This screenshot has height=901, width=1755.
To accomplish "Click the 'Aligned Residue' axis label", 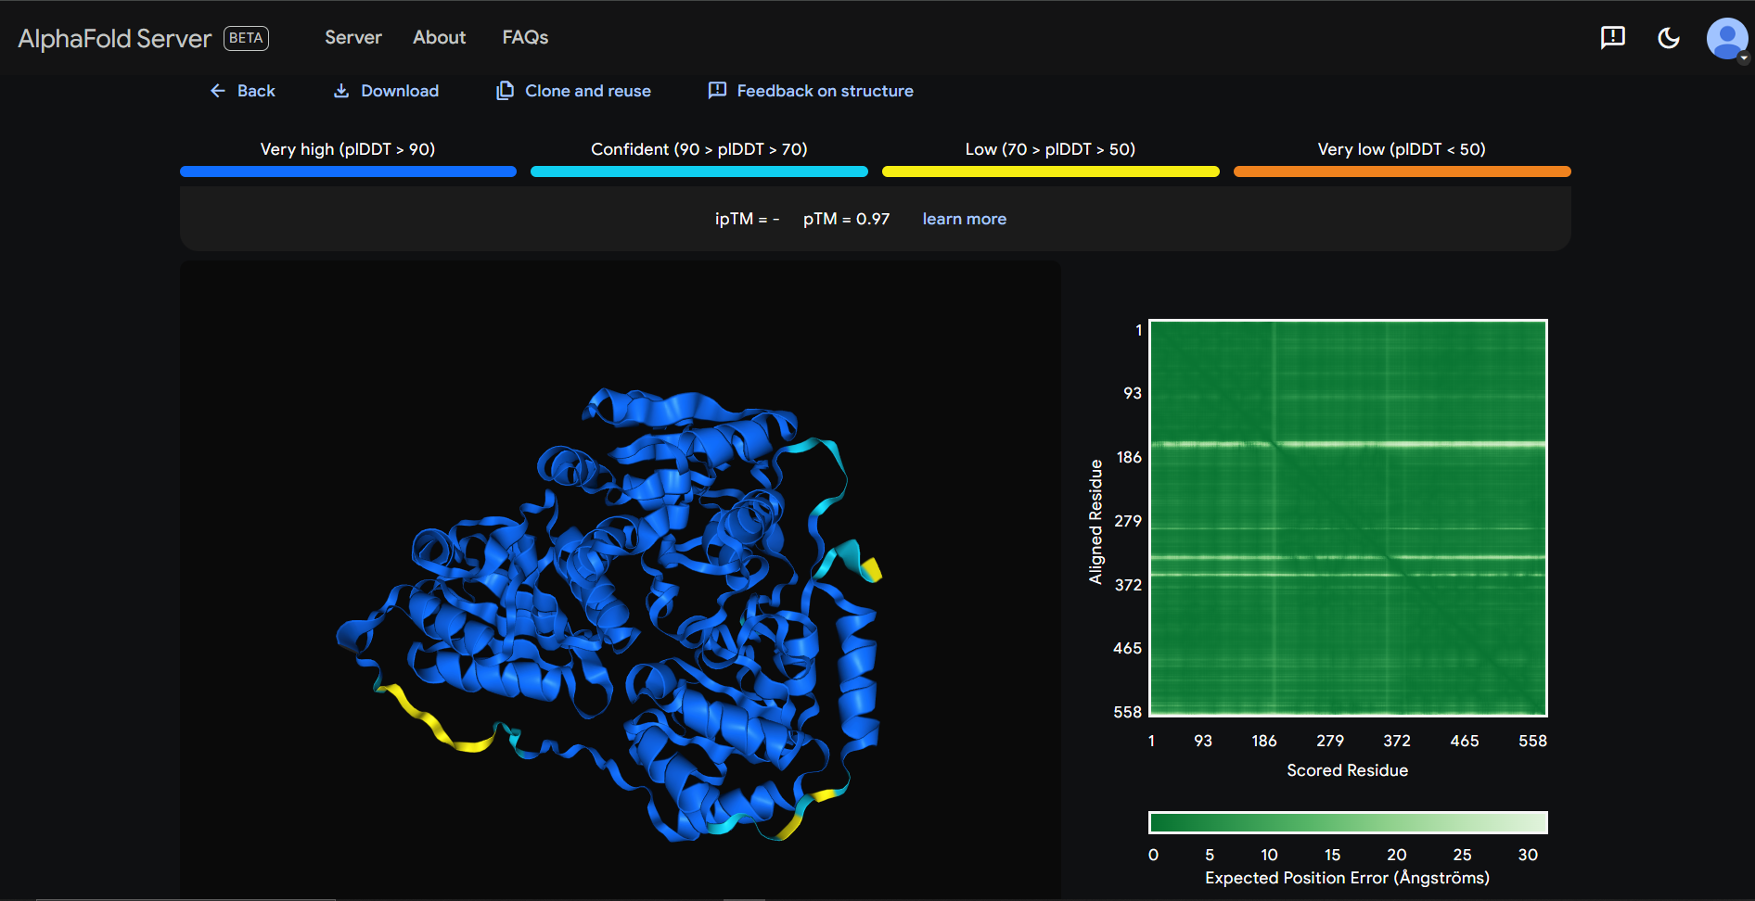I will click(x=1095, y=522).
